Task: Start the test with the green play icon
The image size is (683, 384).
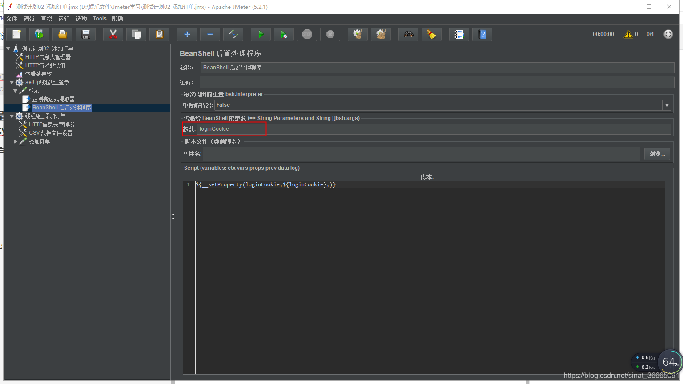Action: pos(261,34)
